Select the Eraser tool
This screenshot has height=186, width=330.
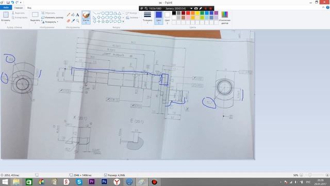pos(69,21)
